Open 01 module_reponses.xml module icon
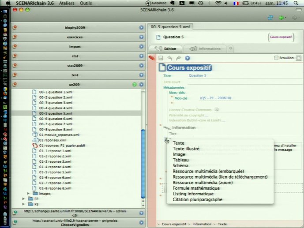304x228 pixels. [x=35, y=135]
